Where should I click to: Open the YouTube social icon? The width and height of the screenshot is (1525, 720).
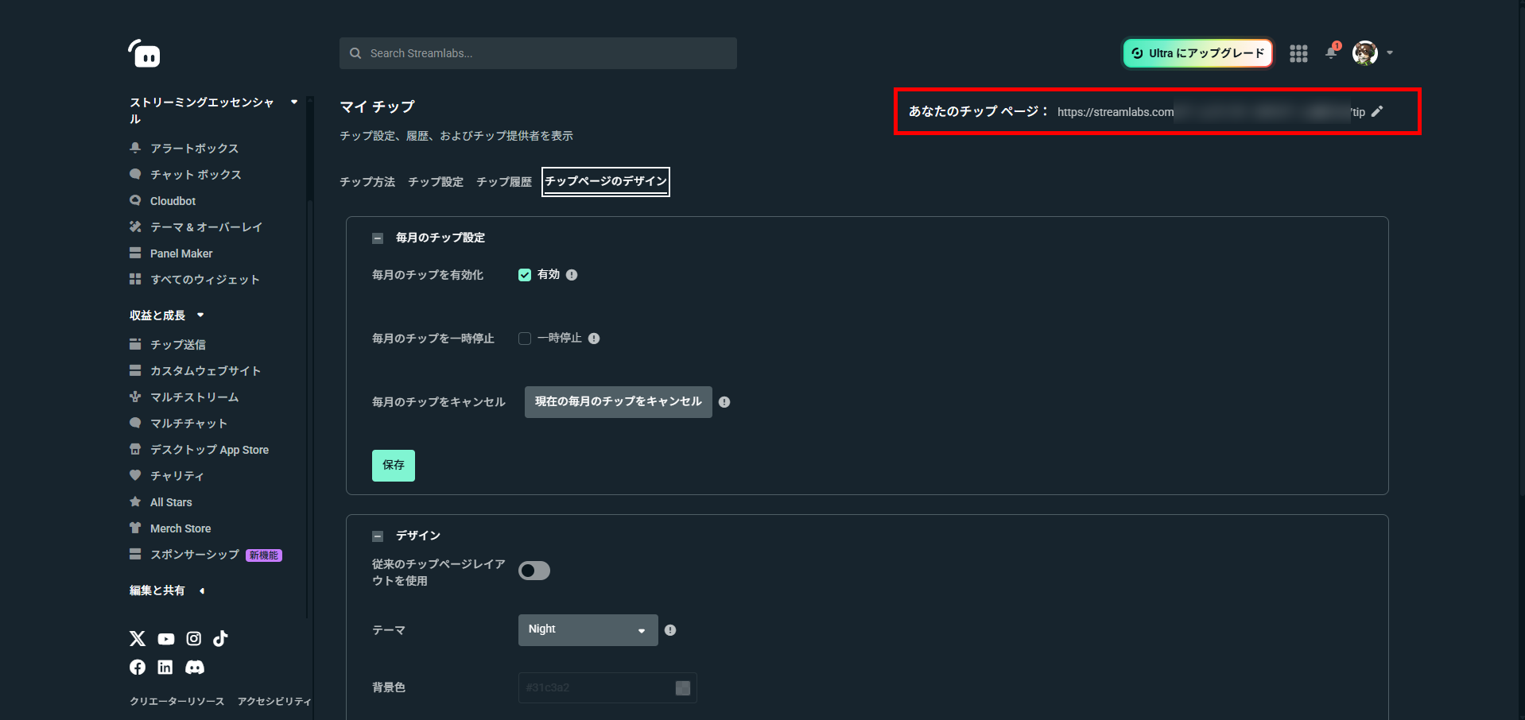(x=165, y=638)
